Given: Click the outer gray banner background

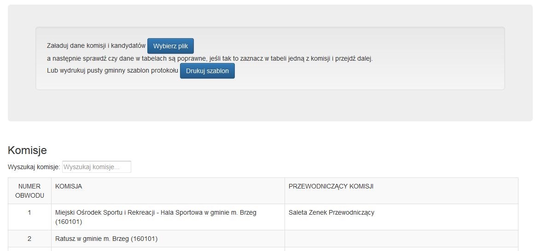Looking at the screenshot, I should click(x=270, y=107).
